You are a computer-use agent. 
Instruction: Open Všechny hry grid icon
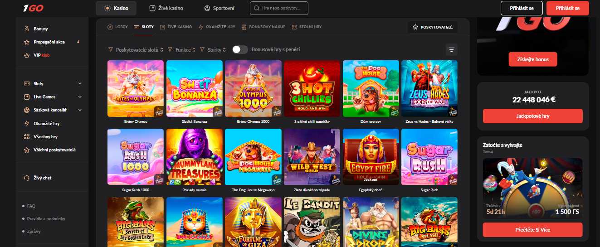[26, 136]
